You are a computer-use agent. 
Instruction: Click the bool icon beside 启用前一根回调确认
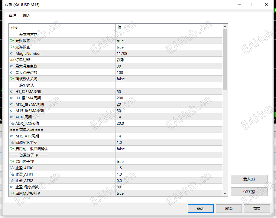pos(12,149)
